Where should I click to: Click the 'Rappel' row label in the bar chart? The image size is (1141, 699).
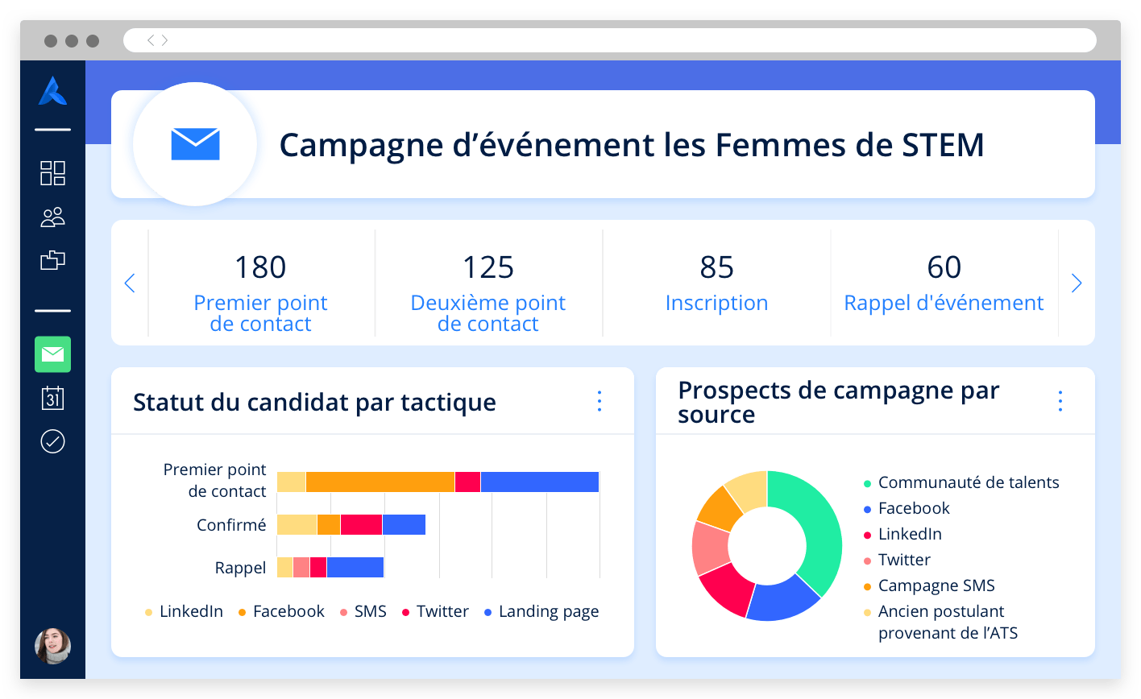click(x=240, y=568)
